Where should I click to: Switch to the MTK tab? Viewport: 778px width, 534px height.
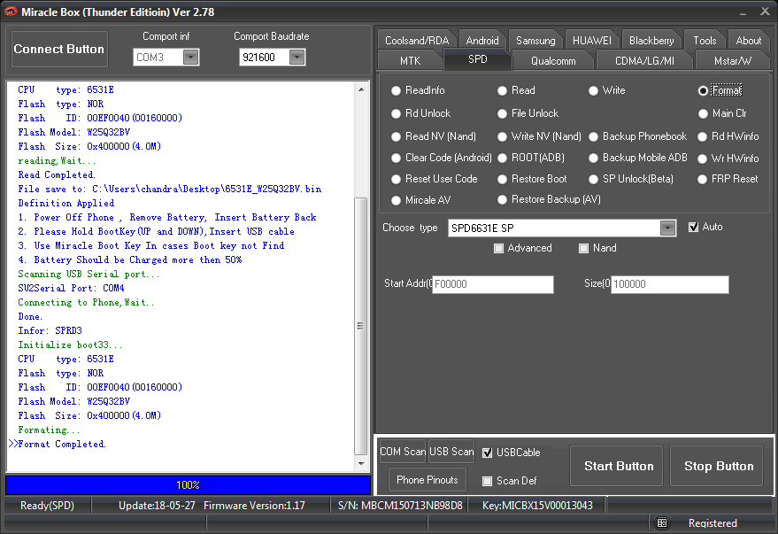(x=411, y=60)
